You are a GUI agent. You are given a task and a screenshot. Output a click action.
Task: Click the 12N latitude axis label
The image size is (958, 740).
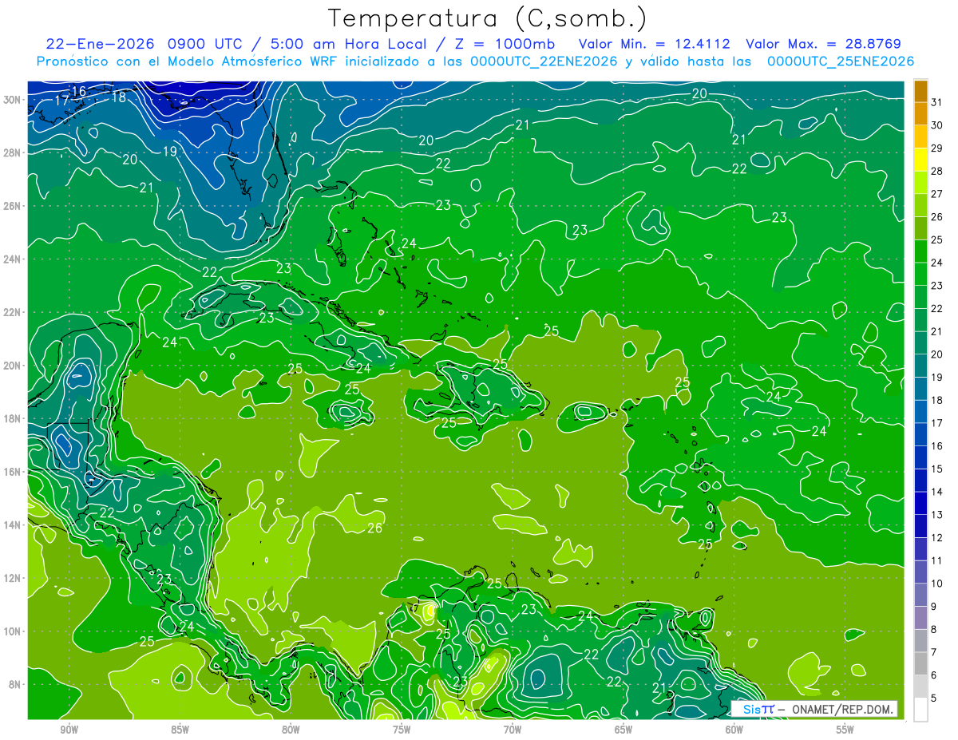(13, 578)
